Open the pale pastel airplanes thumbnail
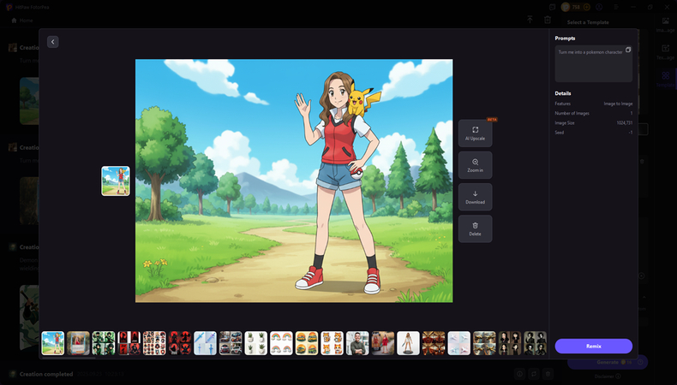 (459, 343)
